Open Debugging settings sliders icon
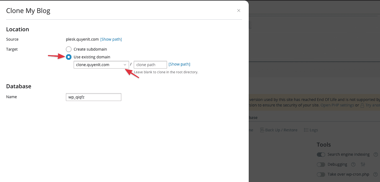 point(363,165)
